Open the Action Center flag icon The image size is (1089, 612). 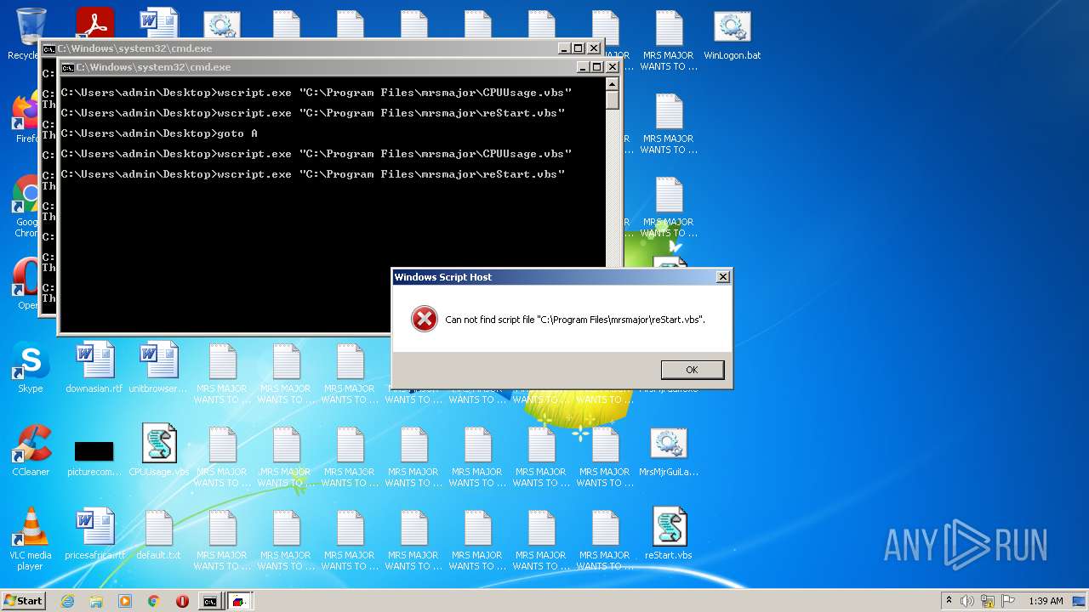click(x=1008, y=601)
